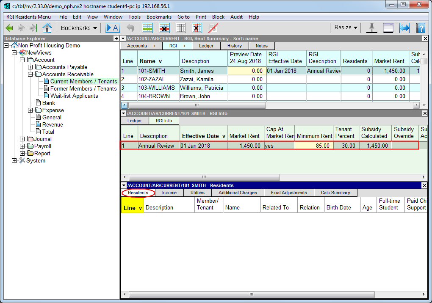Click the pushpin icon in toolbar

point(372,28)
